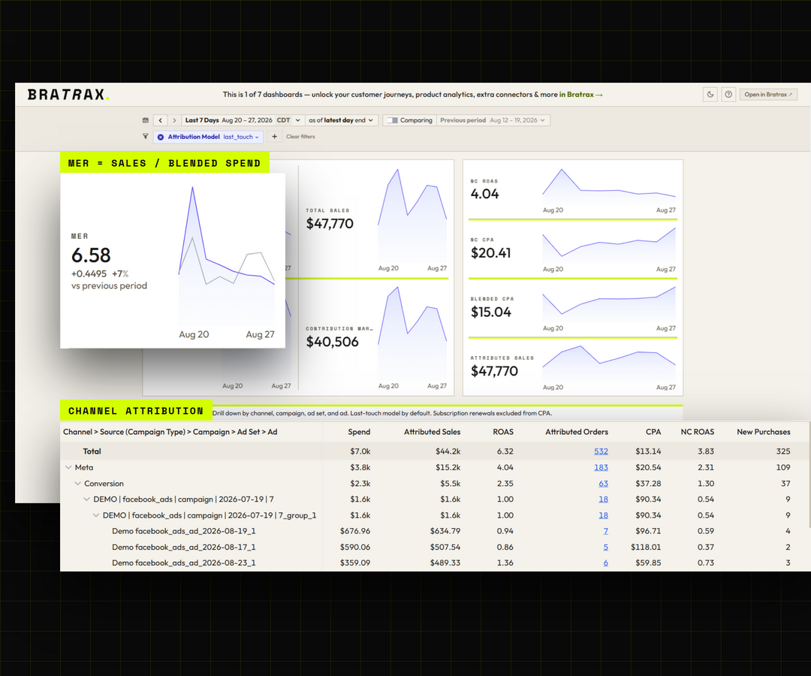Open the 18 orders link for campaign 7
This screenshot has width=811, height=676.
click(603, 499)
